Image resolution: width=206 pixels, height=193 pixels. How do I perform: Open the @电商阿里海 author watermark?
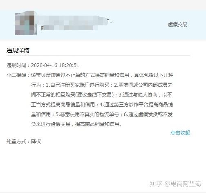tap(183, 184)
